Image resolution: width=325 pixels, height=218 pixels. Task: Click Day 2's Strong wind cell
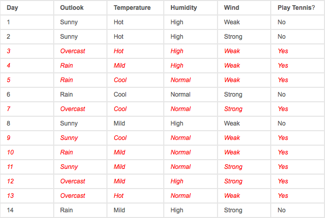click(x=244, y=37)
